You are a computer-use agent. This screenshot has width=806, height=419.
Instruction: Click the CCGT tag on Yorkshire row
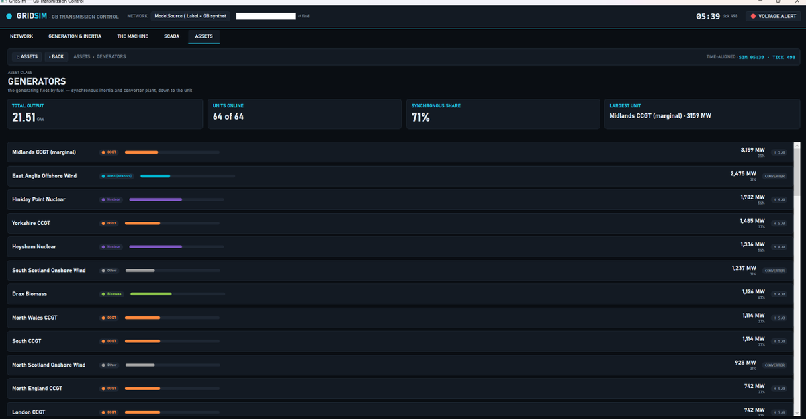click(109, 223)
